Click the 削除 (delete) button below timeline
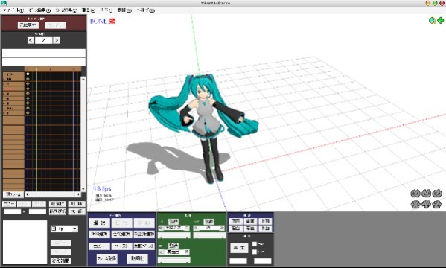Screen dimensions: 446x268 coord(77,204)
